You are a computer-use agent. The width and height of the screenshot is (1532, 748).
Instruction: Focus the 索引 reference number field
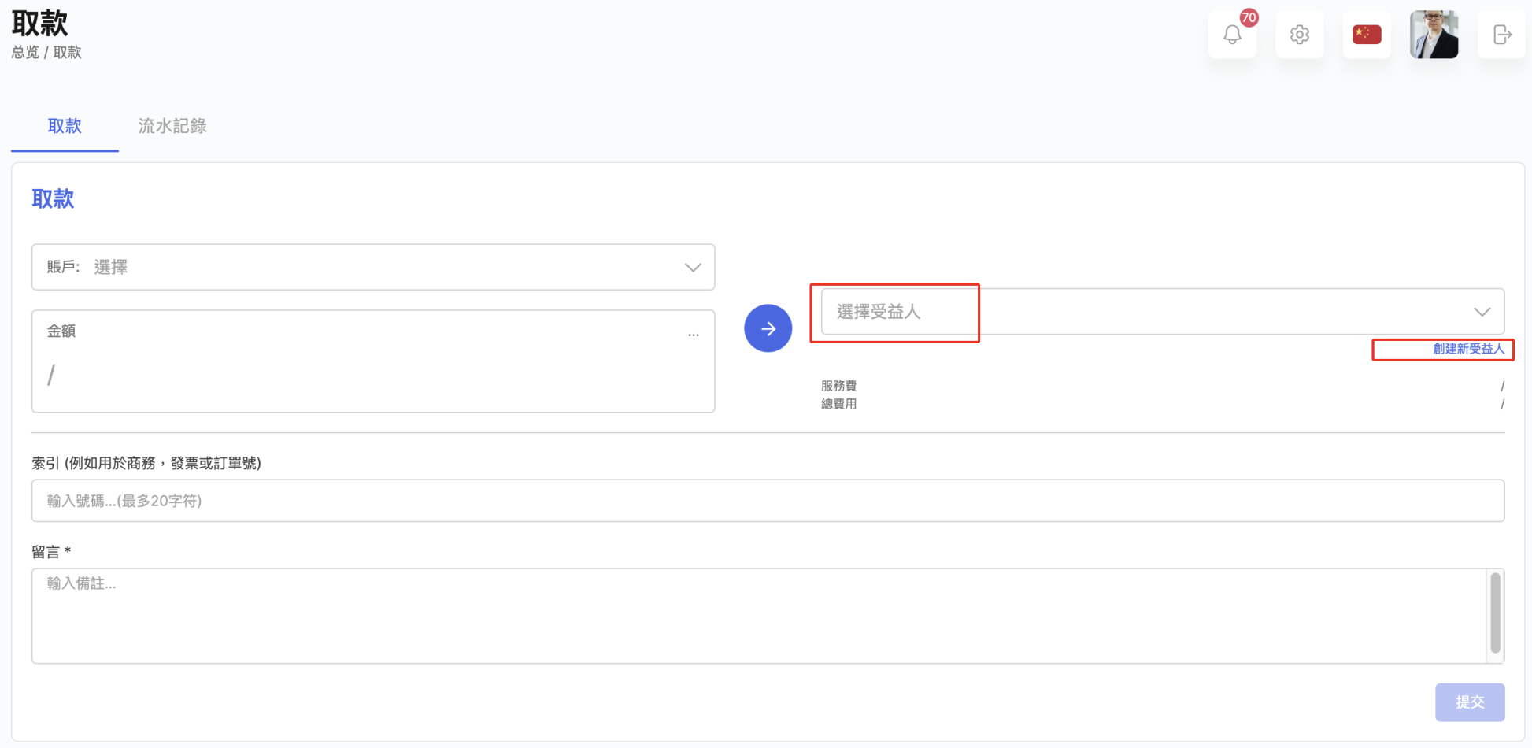point(768,501)
